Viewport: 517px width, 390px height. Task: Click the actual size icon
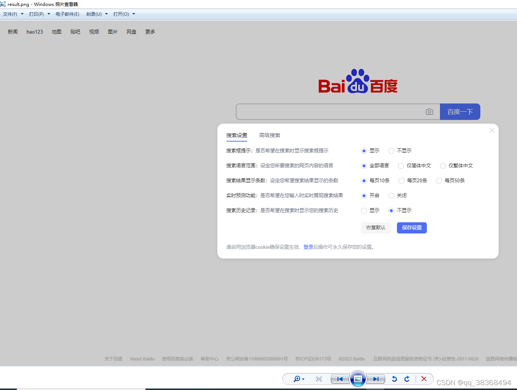click(319, 379)
